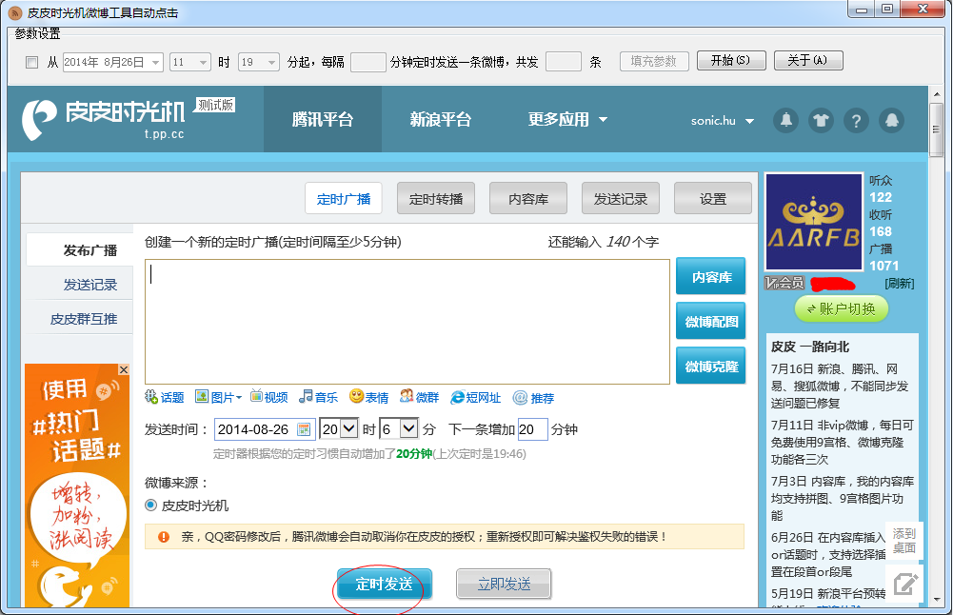Click the blue 内容库 button
Image resolution: width=953 pixels, height=615 pixels.
pyautogui.click(x=711, y=276)
